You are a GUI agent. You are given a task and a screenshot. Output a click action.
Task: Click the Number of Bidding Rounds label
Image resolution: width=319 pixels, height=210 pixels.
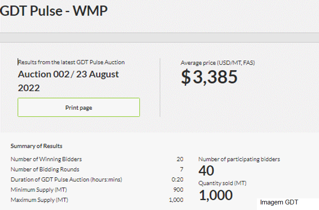click(x=45, y=170)
